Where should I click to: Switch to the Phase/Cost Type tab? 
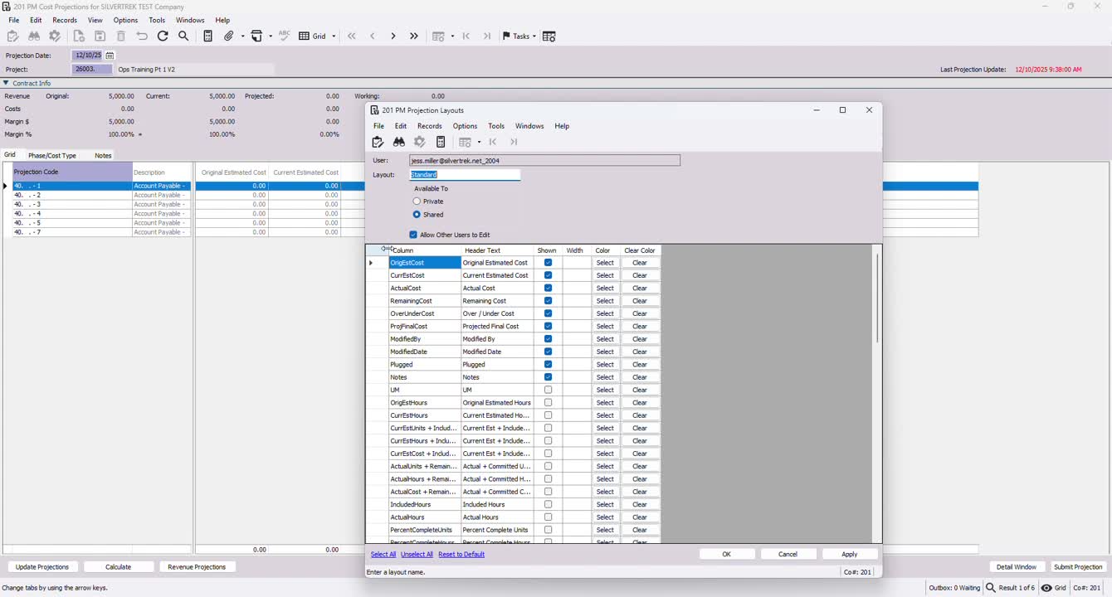52,155
